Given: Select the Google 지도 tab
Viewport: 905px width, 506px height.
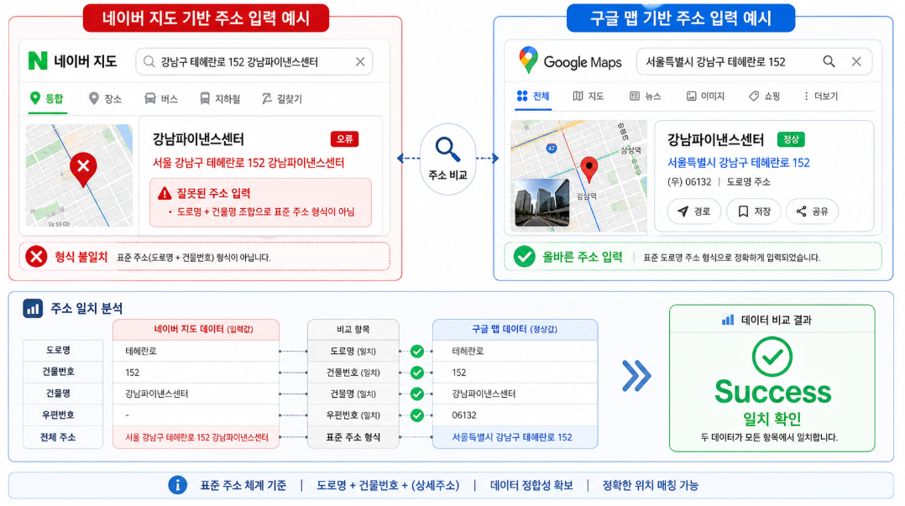Looking at the screenshot, I should click(x=589, y=96).
